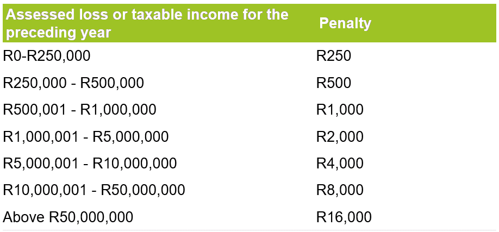Click the "preceding year" header line
The image size is (499, 232).
tap(58, 32)
